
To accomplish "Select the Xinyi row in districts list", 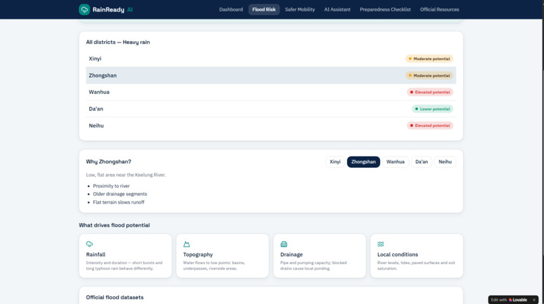I will pos(271,59).
